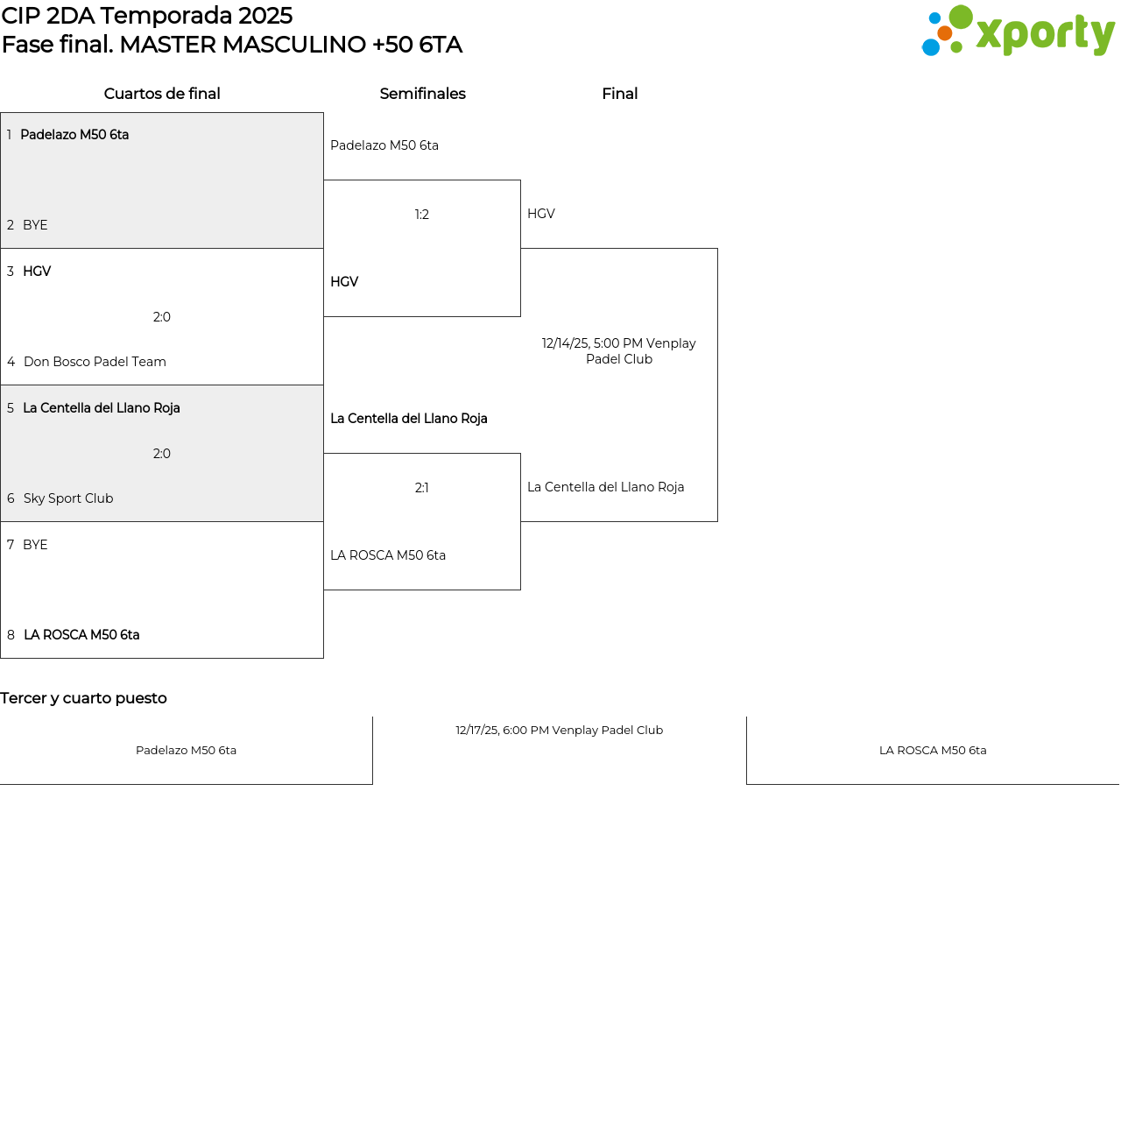Image resolution: width=1121 pixels, height=1123 pixels.
Task: Click the 2:0 score above Sky Sport Club
Action: 162,454
